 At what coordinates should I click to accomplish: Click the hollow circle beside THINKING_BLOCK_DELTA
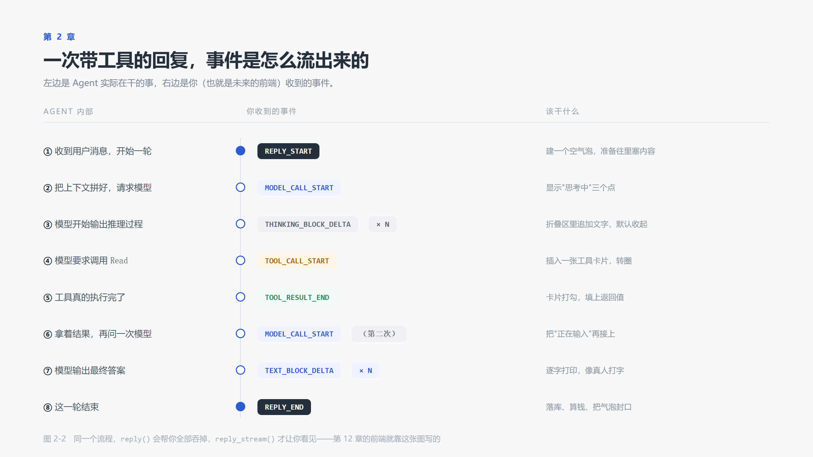(241, 224)
